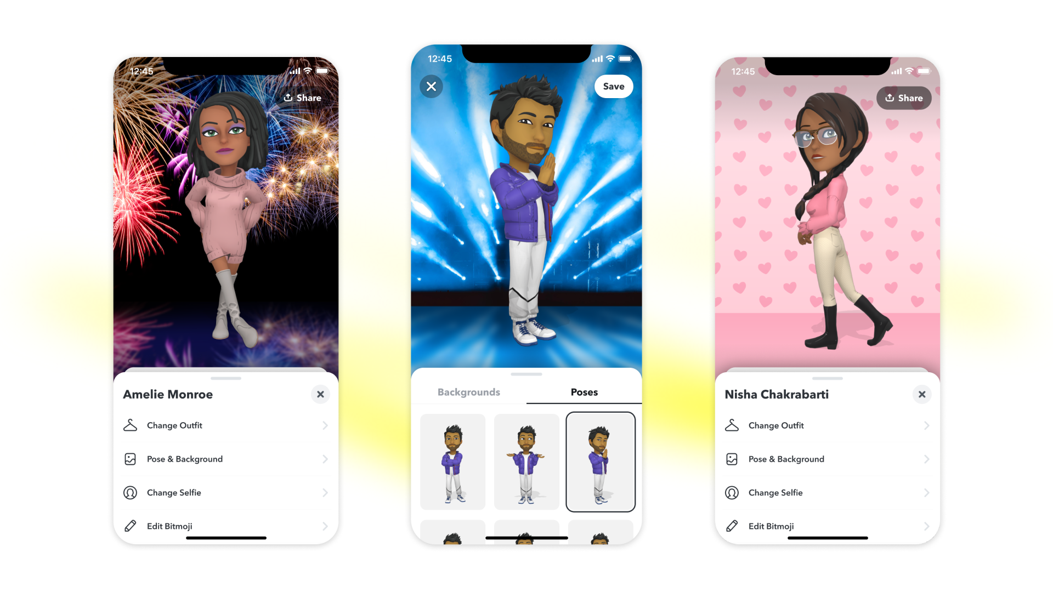Click the Pose & Background icon for Nisha Chakrabarti
The image size is (1053, 592).
[x=733, y=458]
